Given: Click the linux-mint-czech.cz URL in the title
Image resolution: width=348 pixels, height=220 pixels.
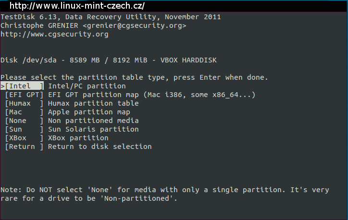Looking at the screenshot, I should point(77,6).
